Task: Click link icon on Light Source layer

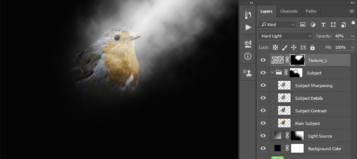Action: 287,136
